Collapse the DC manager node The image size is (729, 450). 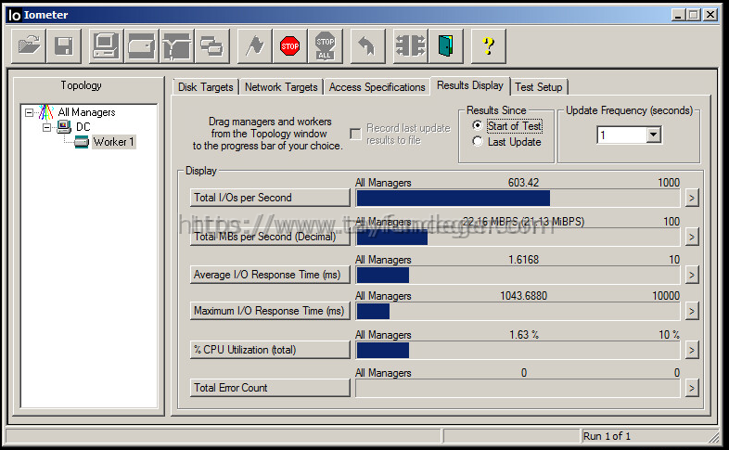pyautogui.click(x=47, y=127)
